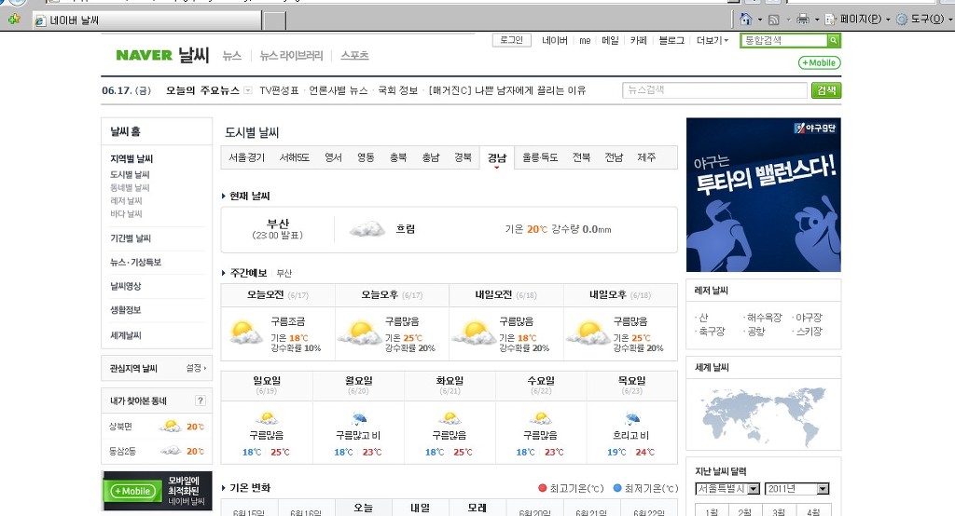Click the NAVER logo
The width and height of the screenshot is (955, 516).
[144, 55]
